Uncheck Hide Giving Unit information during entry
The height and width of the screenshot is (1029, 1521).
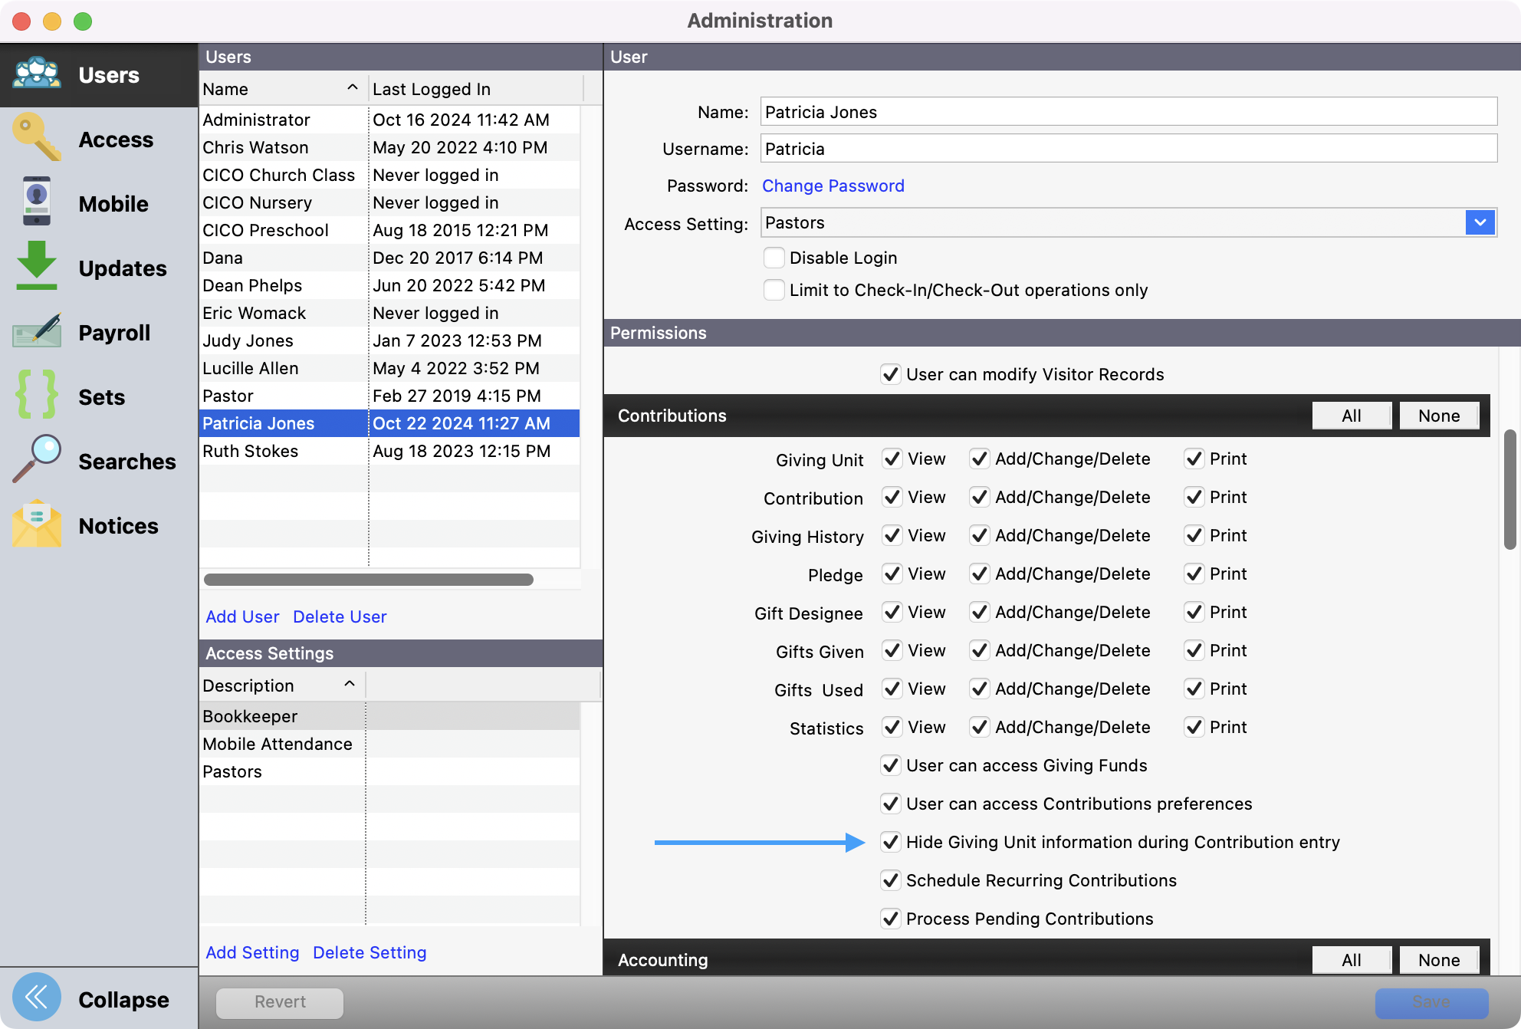tap(890, 842)
